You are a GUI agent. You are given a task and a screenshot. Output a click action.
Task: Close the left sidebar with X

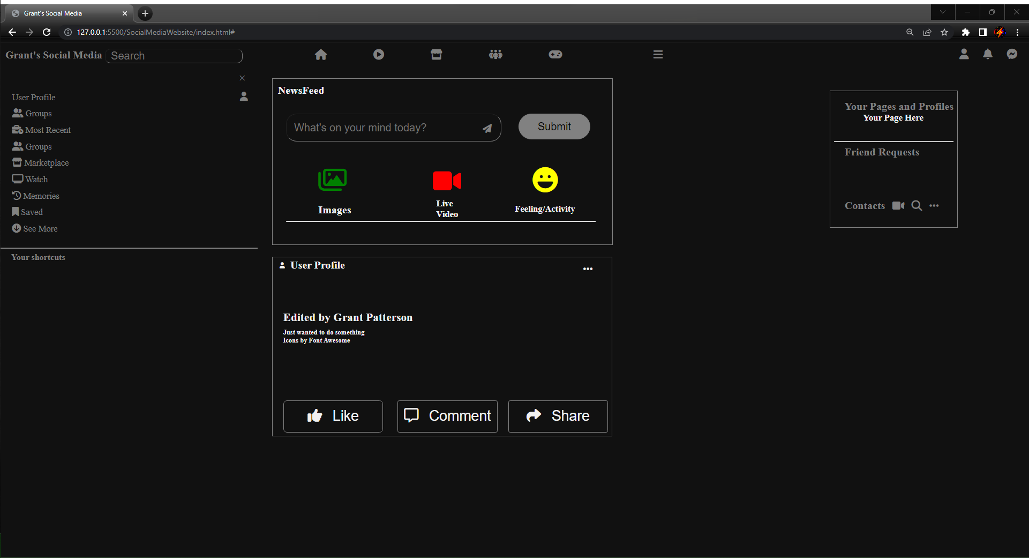[242, 78]
